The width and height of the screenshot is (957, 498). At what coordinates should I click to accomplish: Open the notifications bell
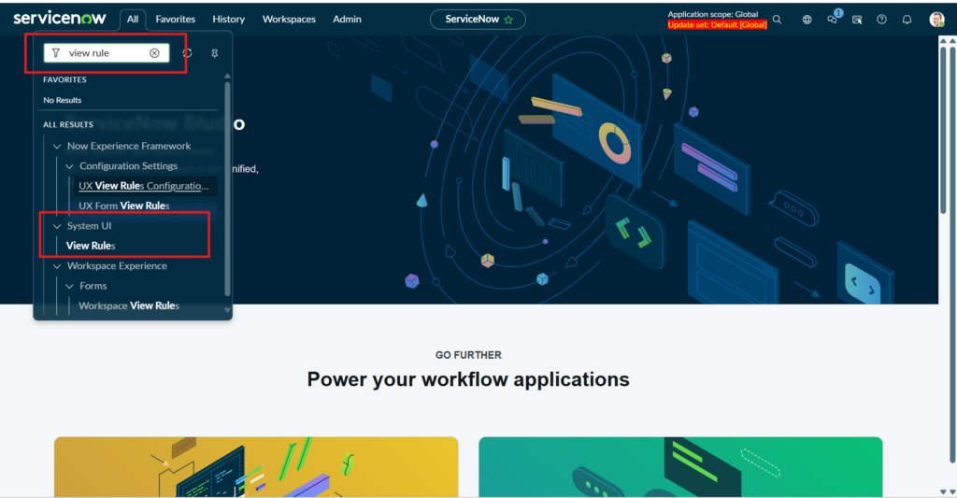(x=907, y=20)
